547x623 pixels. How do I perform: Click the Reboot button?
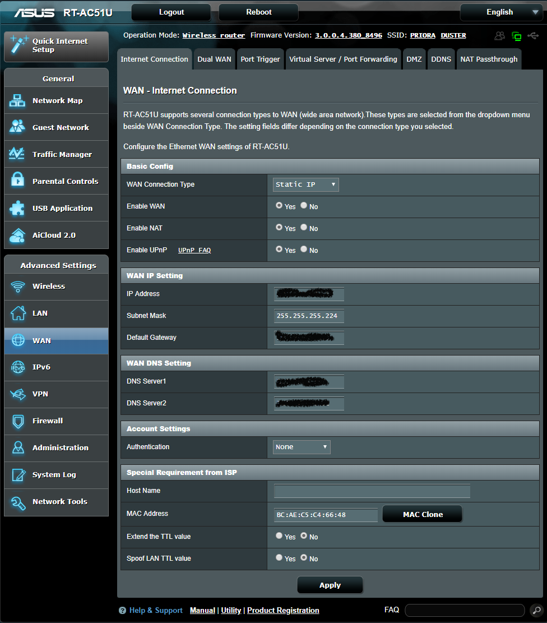point(258,12)
